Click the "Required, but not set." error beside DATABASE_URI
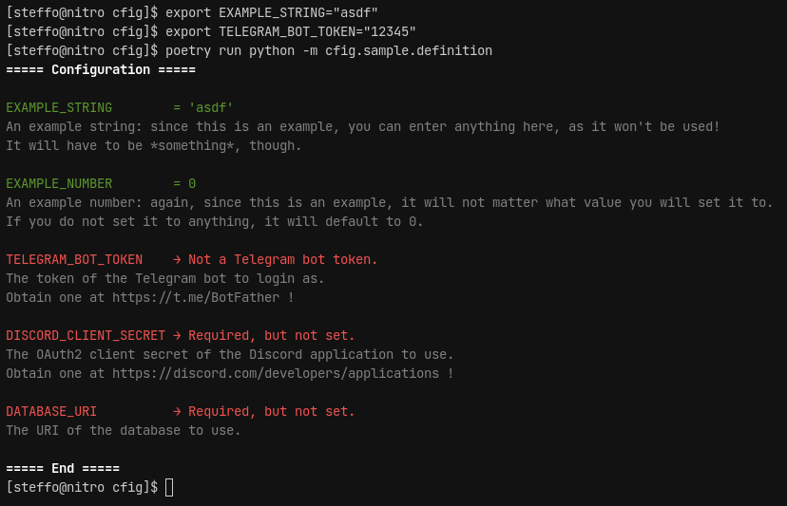Image resolution: width=787 pixels, height=506 pixels. tap(272, 412)
